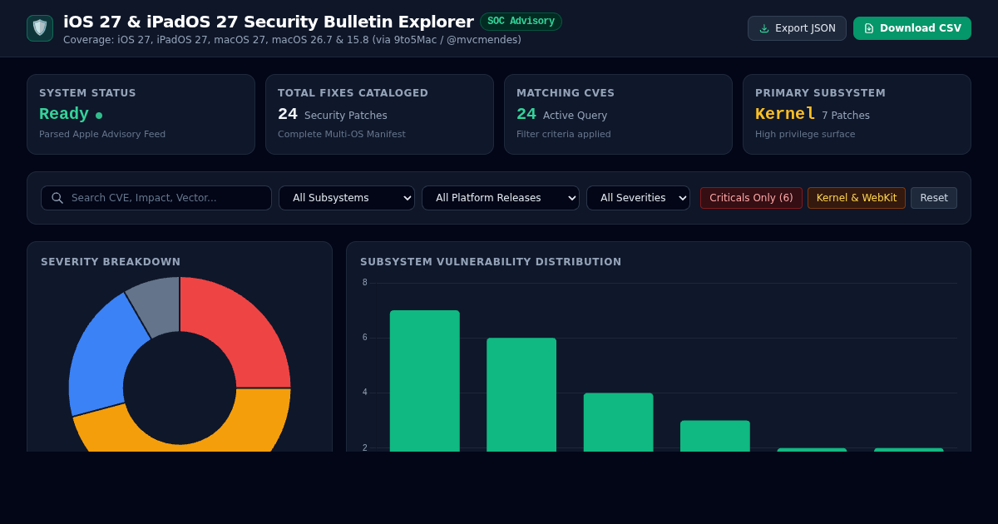Viewport: 998px width, 524px height.
Task: Click the second-tallest bar reaching 6
Action: pyautogui.click(x=521, y=395)
